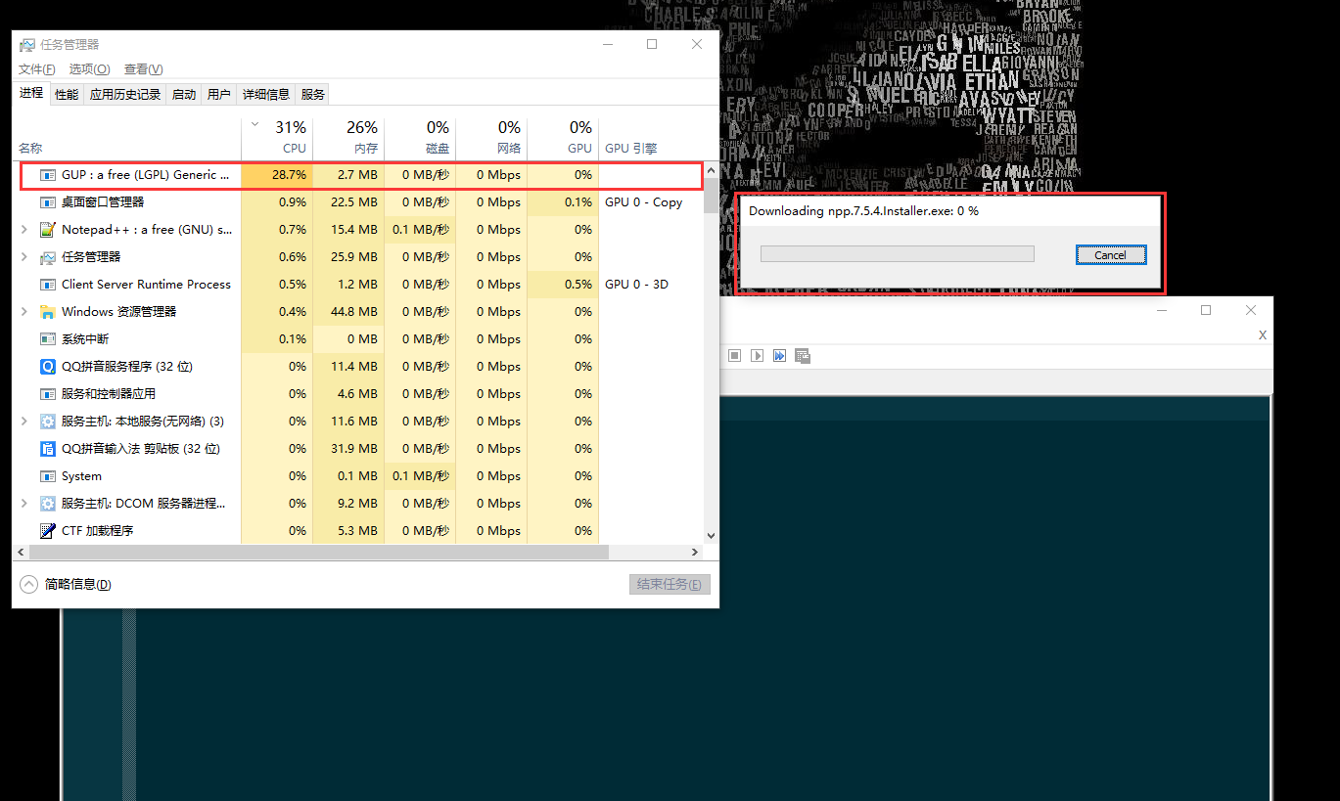Click the save recorded macro icon
The image size is (1340, 801).
(803, 356)
